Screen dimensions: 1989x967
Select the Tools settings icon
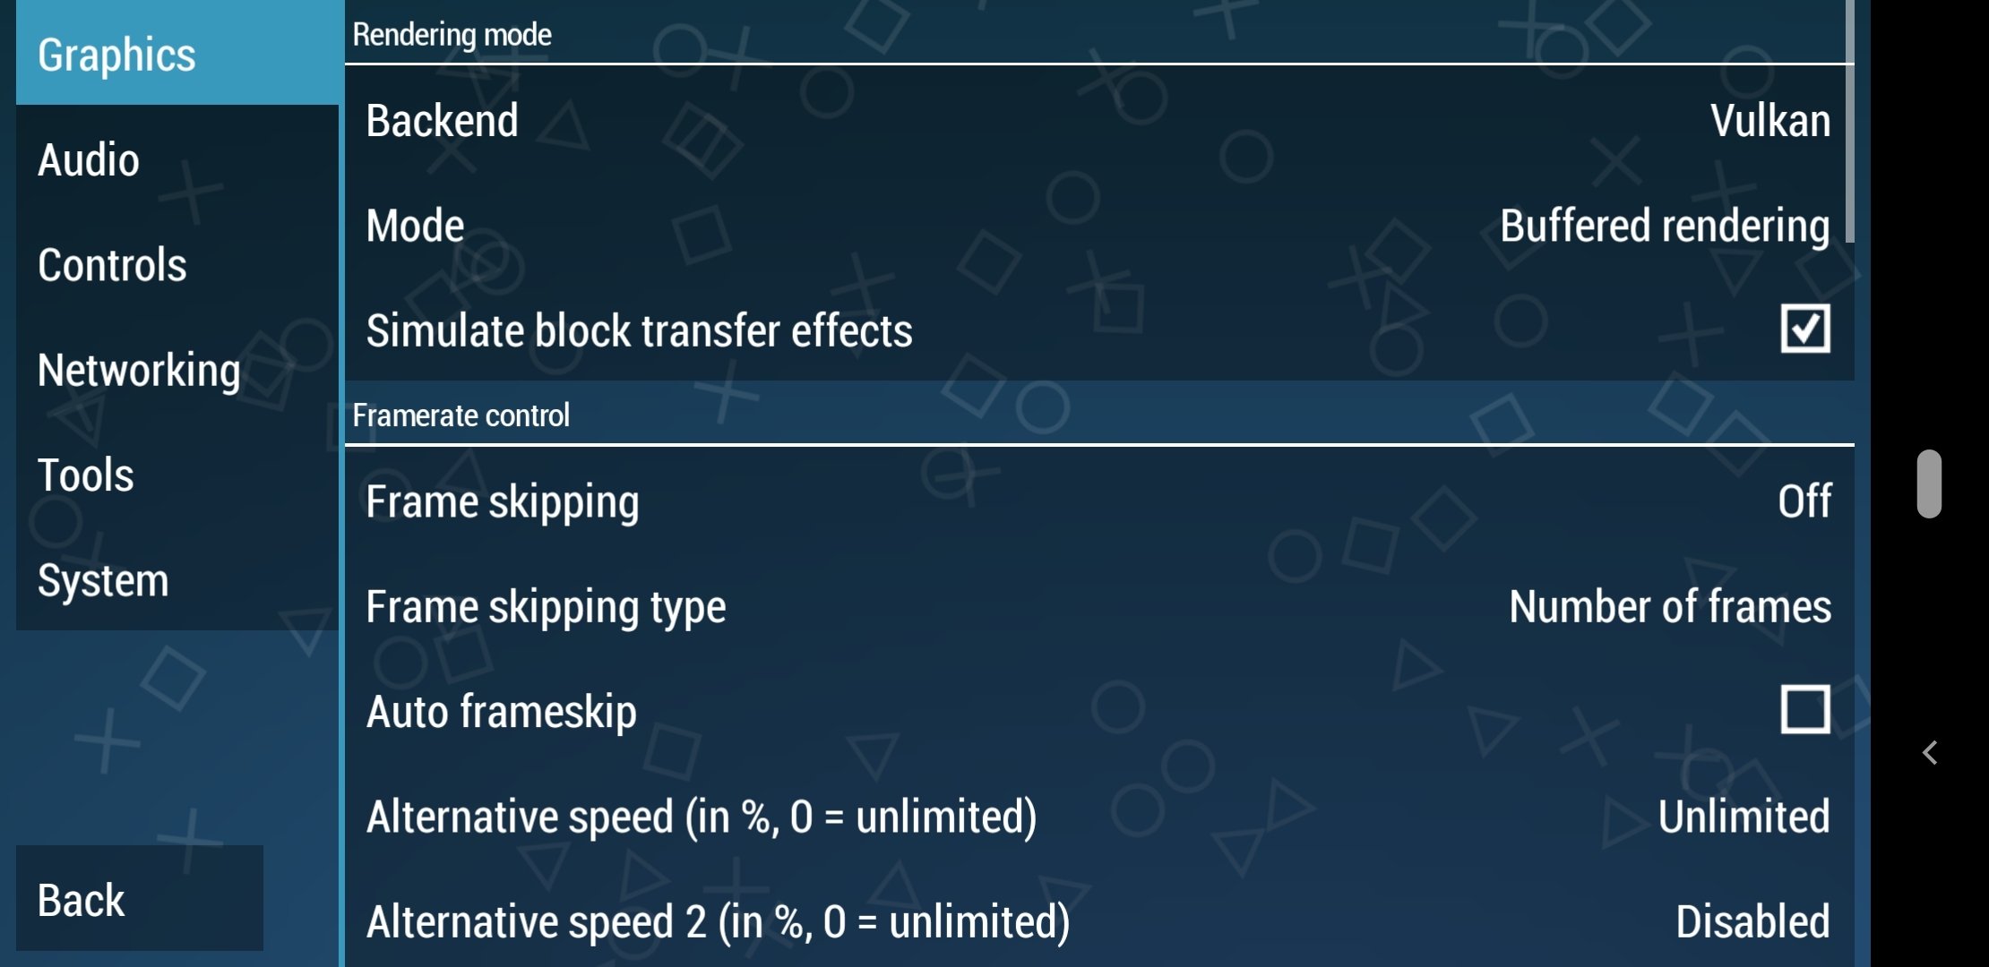pyautogui.click(x=85, y=475)
